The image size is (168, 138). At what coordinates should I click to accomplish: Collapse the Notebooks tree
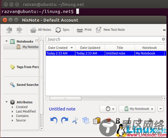(x=7, y=41)
